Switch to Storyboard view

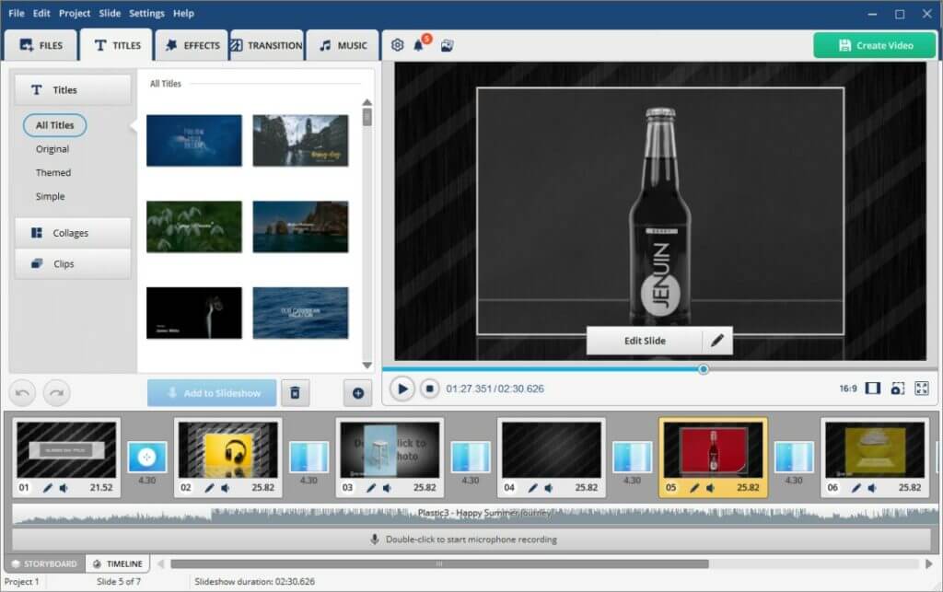pos(44,563)
